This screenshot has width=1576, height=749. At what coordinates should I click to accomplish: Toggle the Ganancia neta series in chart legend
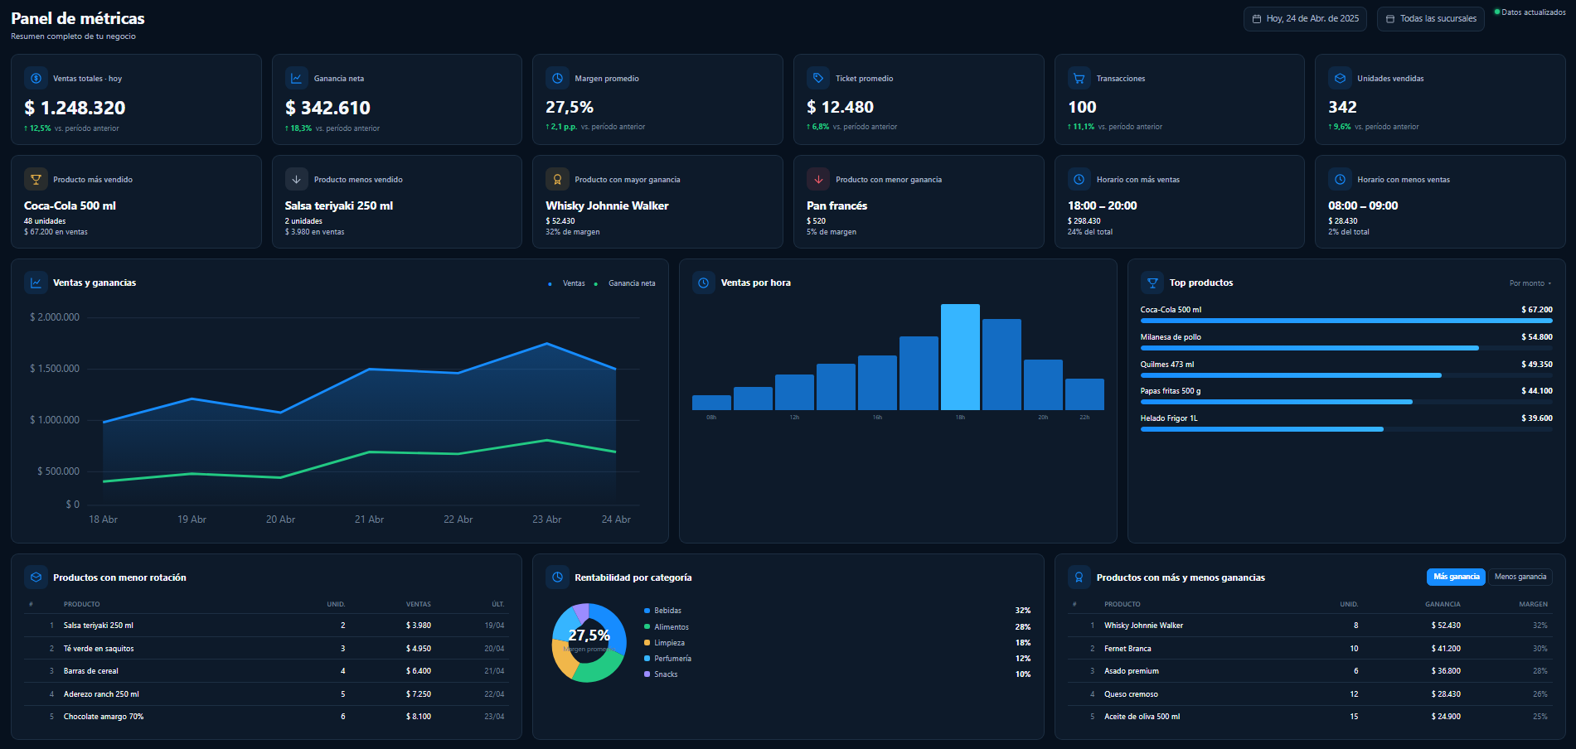pos(625,283)
